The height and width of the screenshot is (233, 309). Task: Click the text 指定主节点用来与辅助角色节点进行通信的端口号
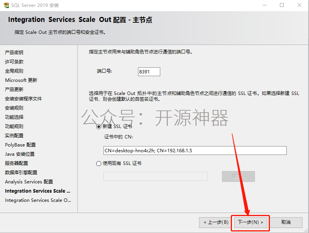point(141,52)
